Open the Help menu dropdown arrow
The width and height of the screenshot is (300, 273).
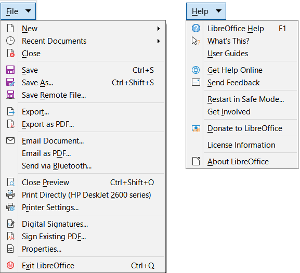coord(218,11)
